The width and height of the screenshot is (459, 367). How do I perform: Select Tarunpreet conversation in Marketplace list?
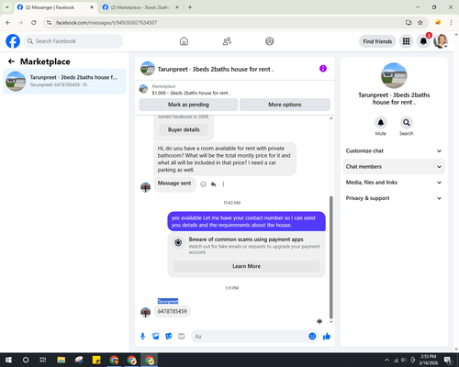(64, 81)
